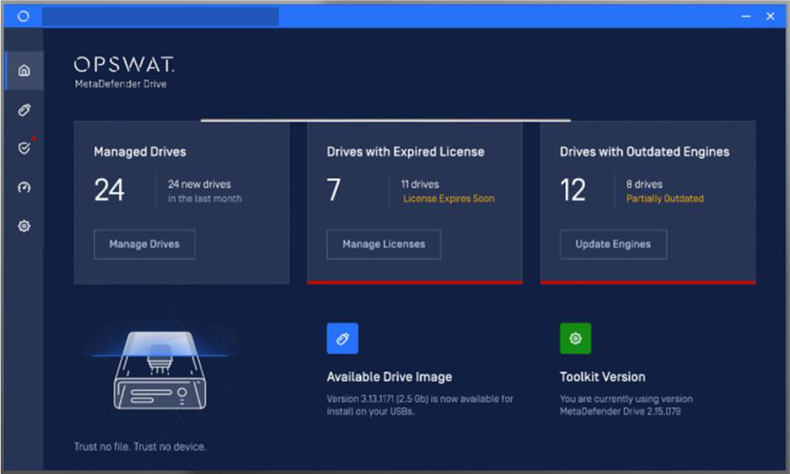Image resolution: width=790 pixels, height=474 pixels.
Task: Click the License Expires Soon warning text
Action: pyautogui.click(x=448, y=199)
